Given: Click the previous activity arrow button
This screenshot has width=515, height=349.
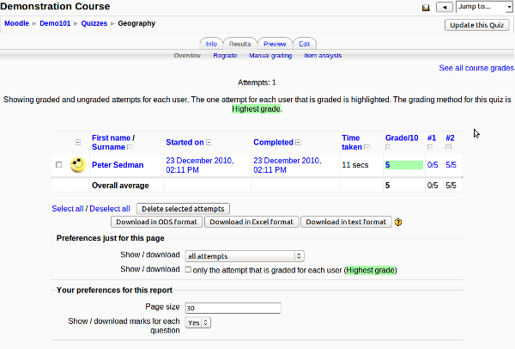Looking at the screenshot, I should coord(444,7).
